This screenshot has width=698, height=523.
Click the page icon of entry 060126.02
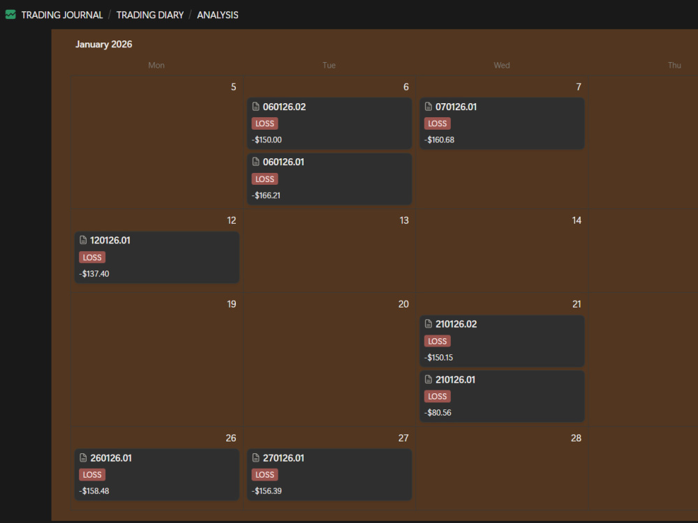point(255,107)
